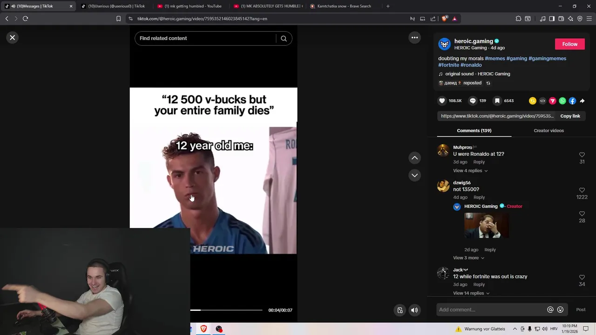This screenshot has width=596, height=335.
Task: Open heroic.gaming profile name
Action: 473,41
